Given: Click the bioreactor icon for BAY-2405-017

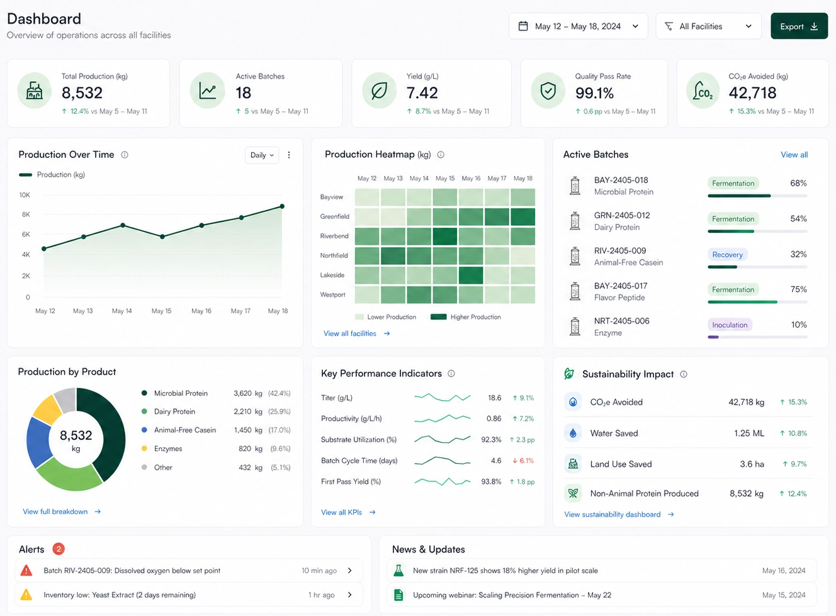Looking at the screenshot, I should pyautogui.click(x=575, y=292).
